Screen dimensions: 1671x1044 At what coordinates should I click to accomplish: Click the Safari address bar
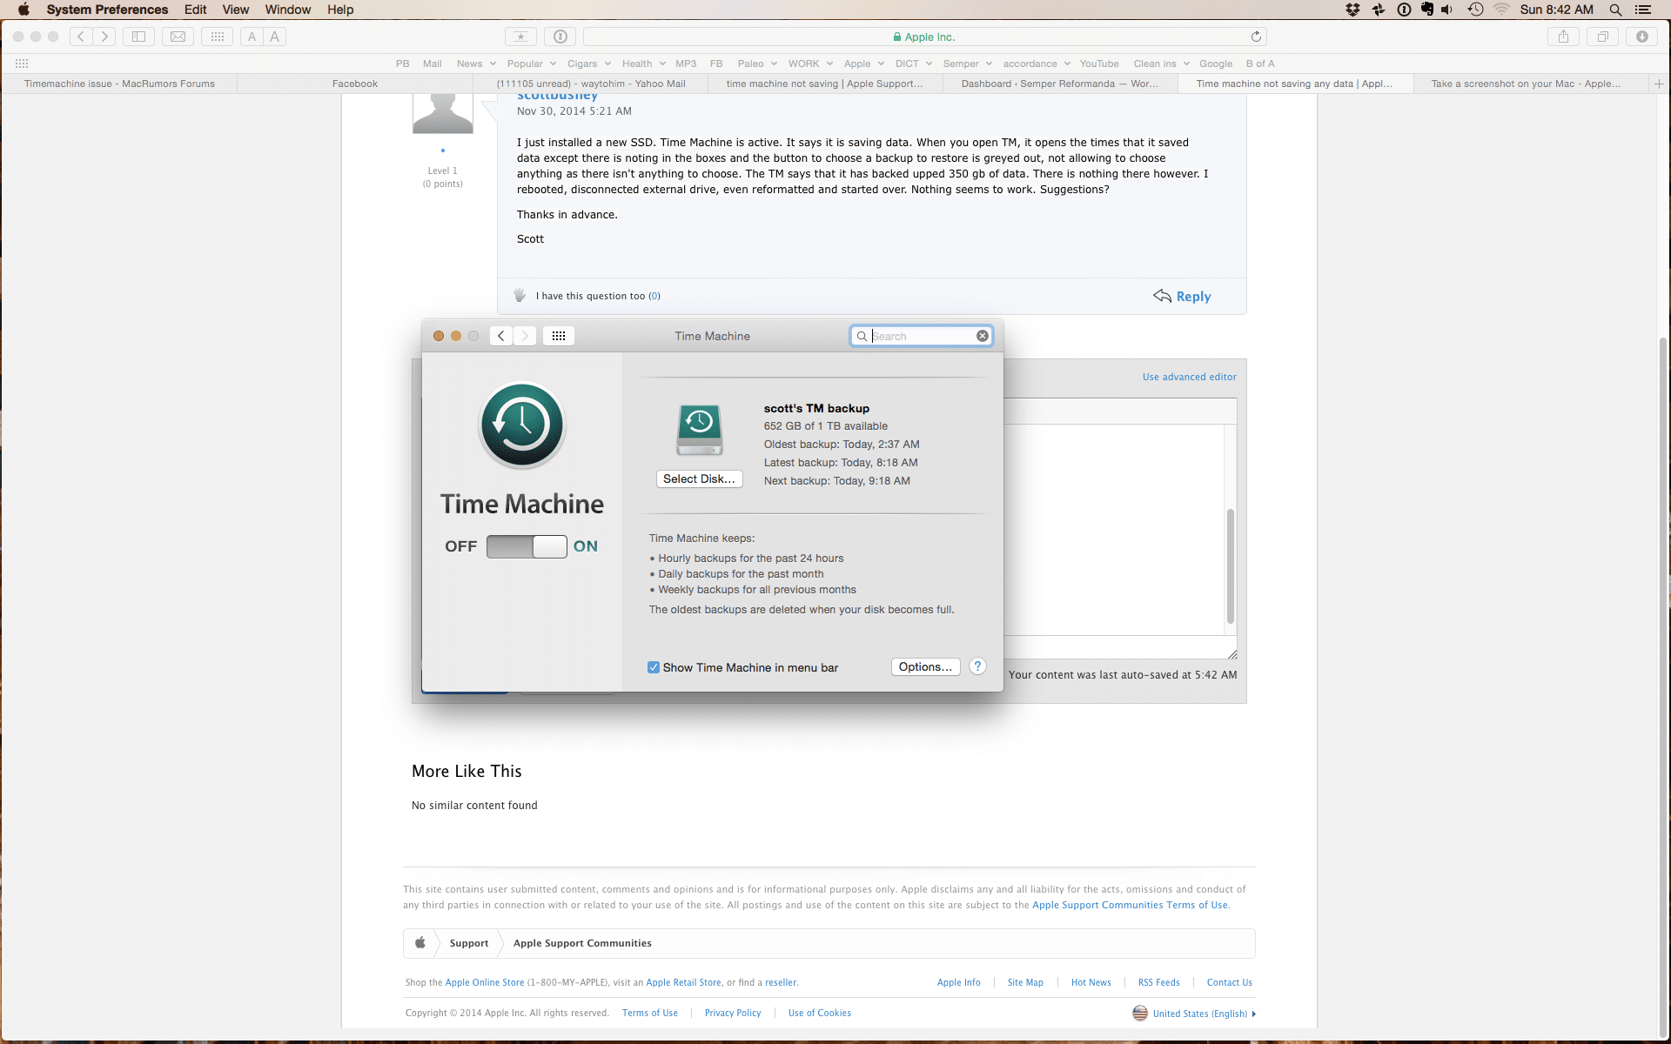point(924,37)
